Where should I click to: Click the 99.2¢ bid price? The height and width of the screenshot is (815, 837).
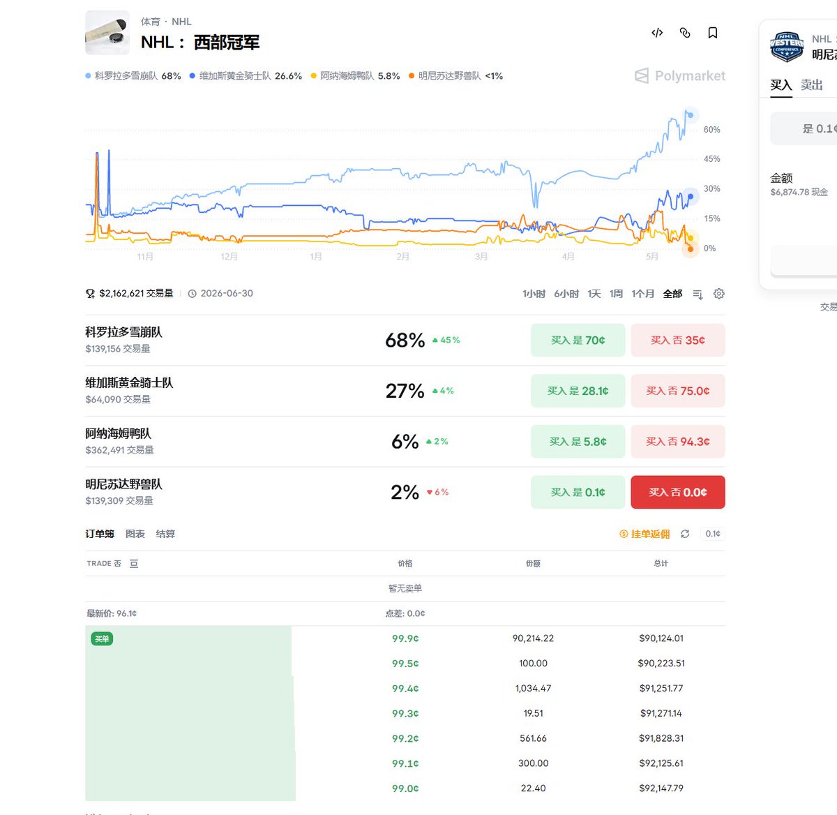pyautogui.click(x=405, y=738)
